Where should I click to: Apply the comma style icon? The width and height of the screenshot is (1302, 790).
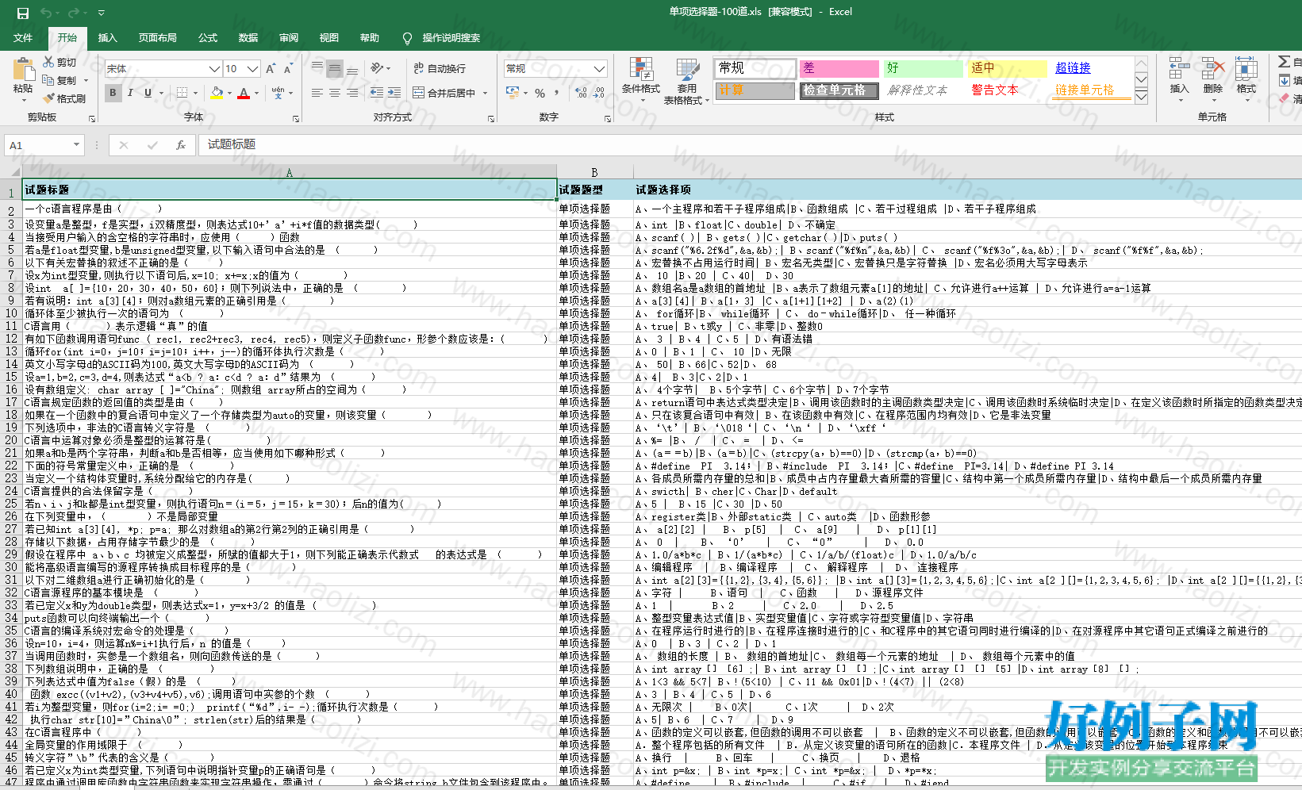pos(557,93)
